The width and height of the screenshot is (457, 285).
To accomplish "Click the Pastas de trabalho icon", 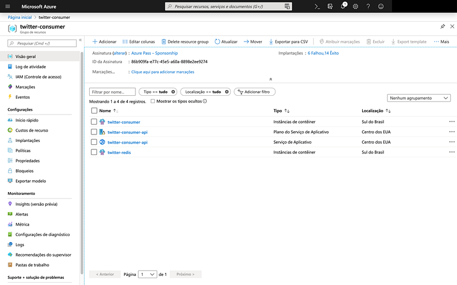I will pyautogui.click(x=10, y=264).
